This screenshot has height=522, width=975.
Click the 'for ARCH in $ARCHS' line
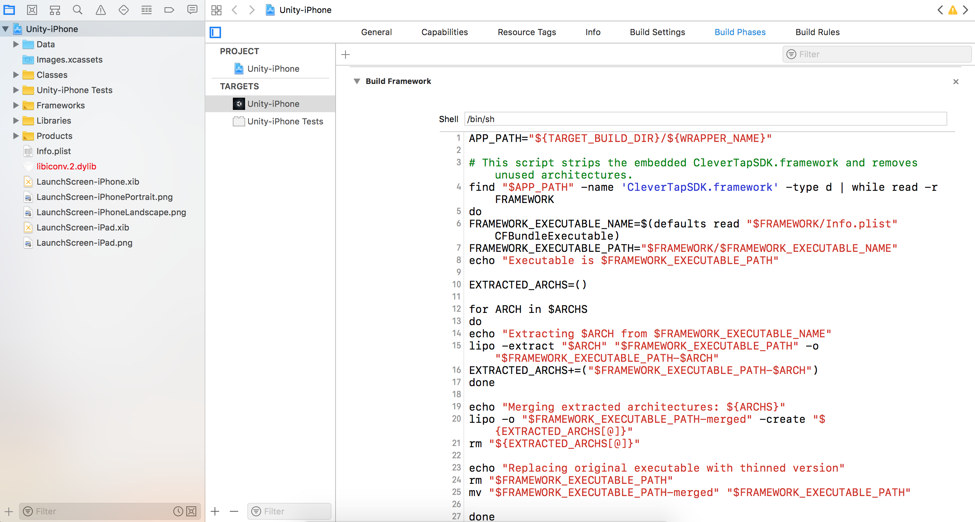528,309
